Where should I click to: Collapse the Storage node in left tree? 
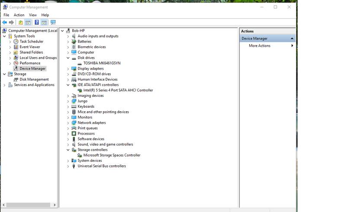click(4, 74)
